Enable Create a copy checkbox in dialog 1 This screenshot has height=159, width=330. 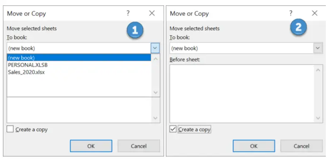tap(10, 129)
